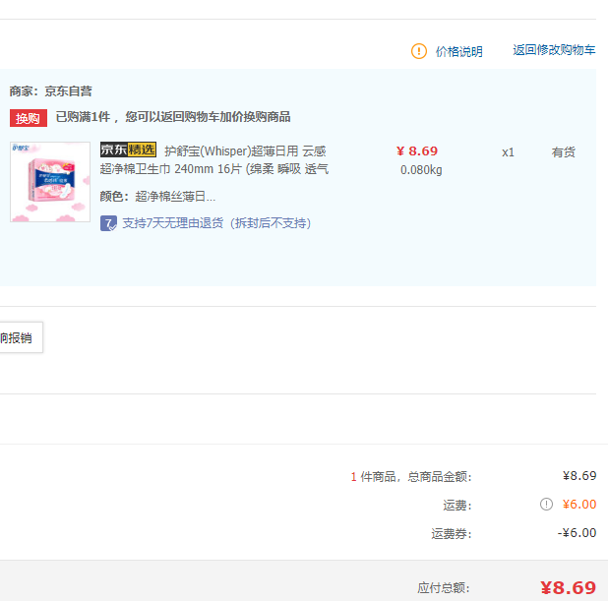Click the -¥6.00 shipping coupon amount
Screen dimensions: 608x601
[577, 533]
